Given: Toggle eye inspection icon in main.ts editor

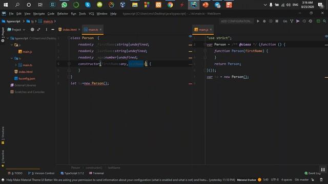Looking at the screenshot, I should 190,36.
